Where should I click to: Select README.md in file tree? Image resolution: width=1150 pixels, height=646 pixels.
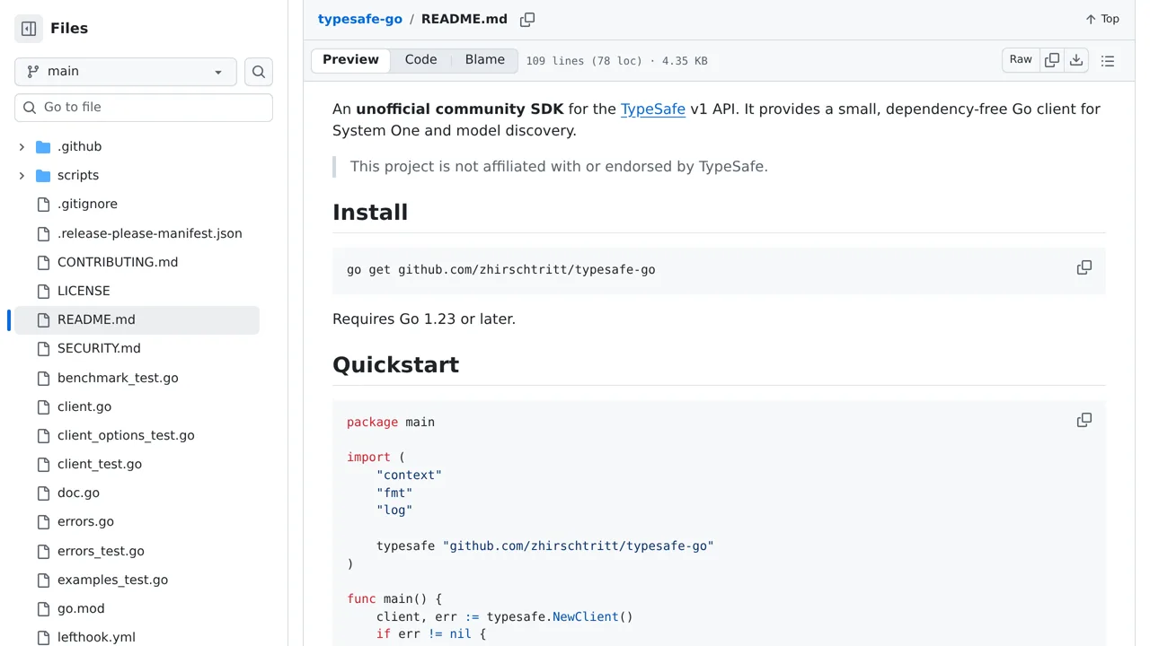pos(137,319)
